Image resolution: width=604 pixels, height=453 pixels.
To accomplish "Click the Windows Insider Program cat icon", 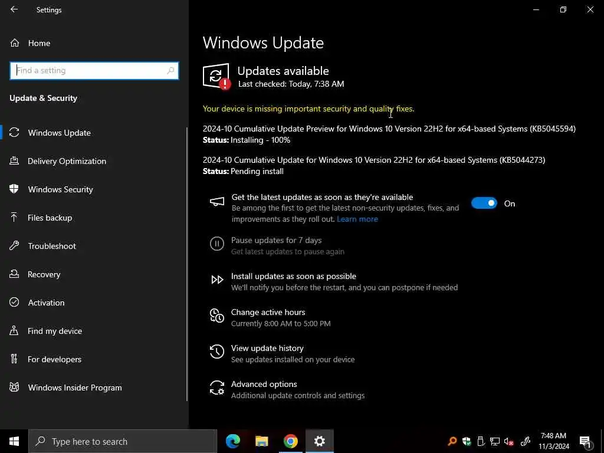I will tap(14, 387).
